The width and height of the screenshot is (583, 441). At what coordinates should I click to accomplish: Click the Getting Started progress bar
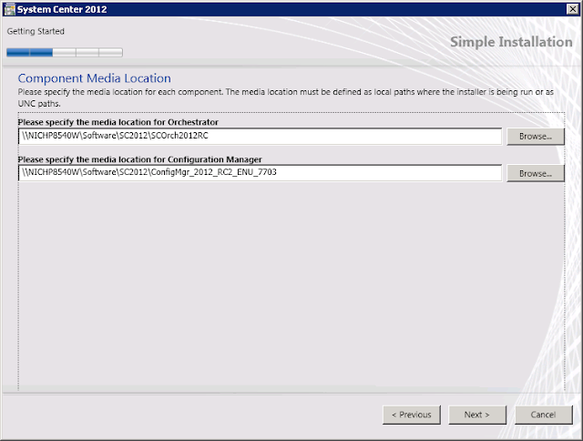coord(65,53)
